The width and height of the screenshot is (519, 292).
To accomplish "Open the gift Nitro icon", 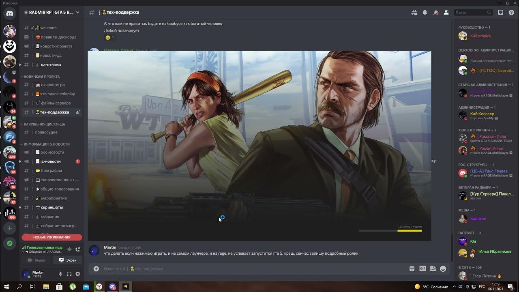I will [x=412, y=268].
